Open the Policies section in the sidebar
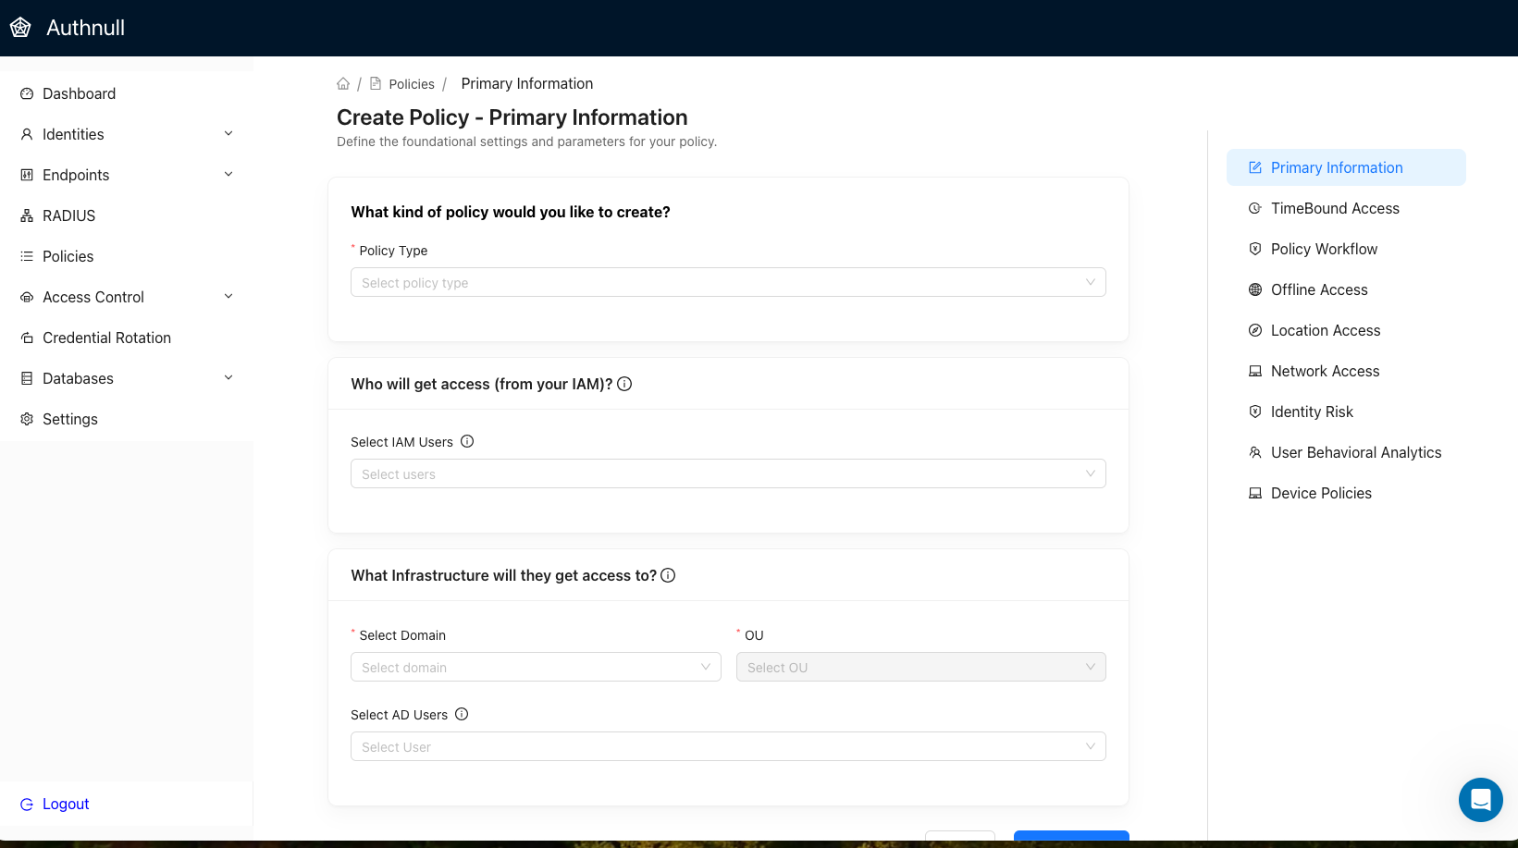Image resolution: width=1518 pixels, height=848 pixels. click(x=68, y=256)
